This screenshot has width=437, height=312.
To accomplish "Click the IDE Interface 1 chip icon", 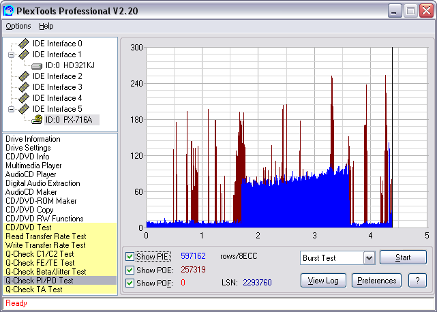I will click(x=24, y=54).
